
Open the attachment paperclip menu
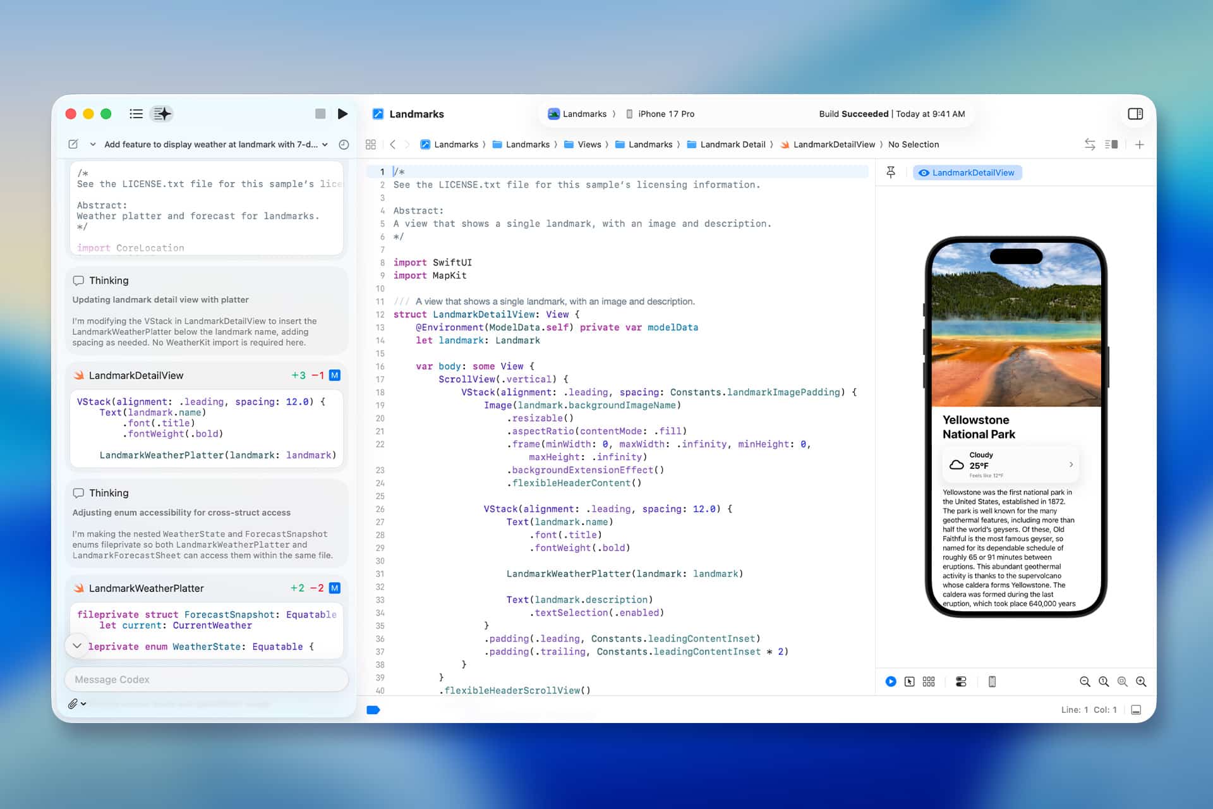(76, 703)
